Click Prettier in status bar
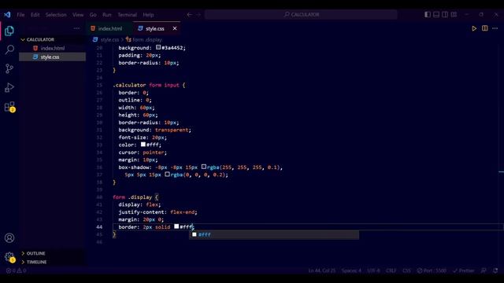 tap(464, 270)
